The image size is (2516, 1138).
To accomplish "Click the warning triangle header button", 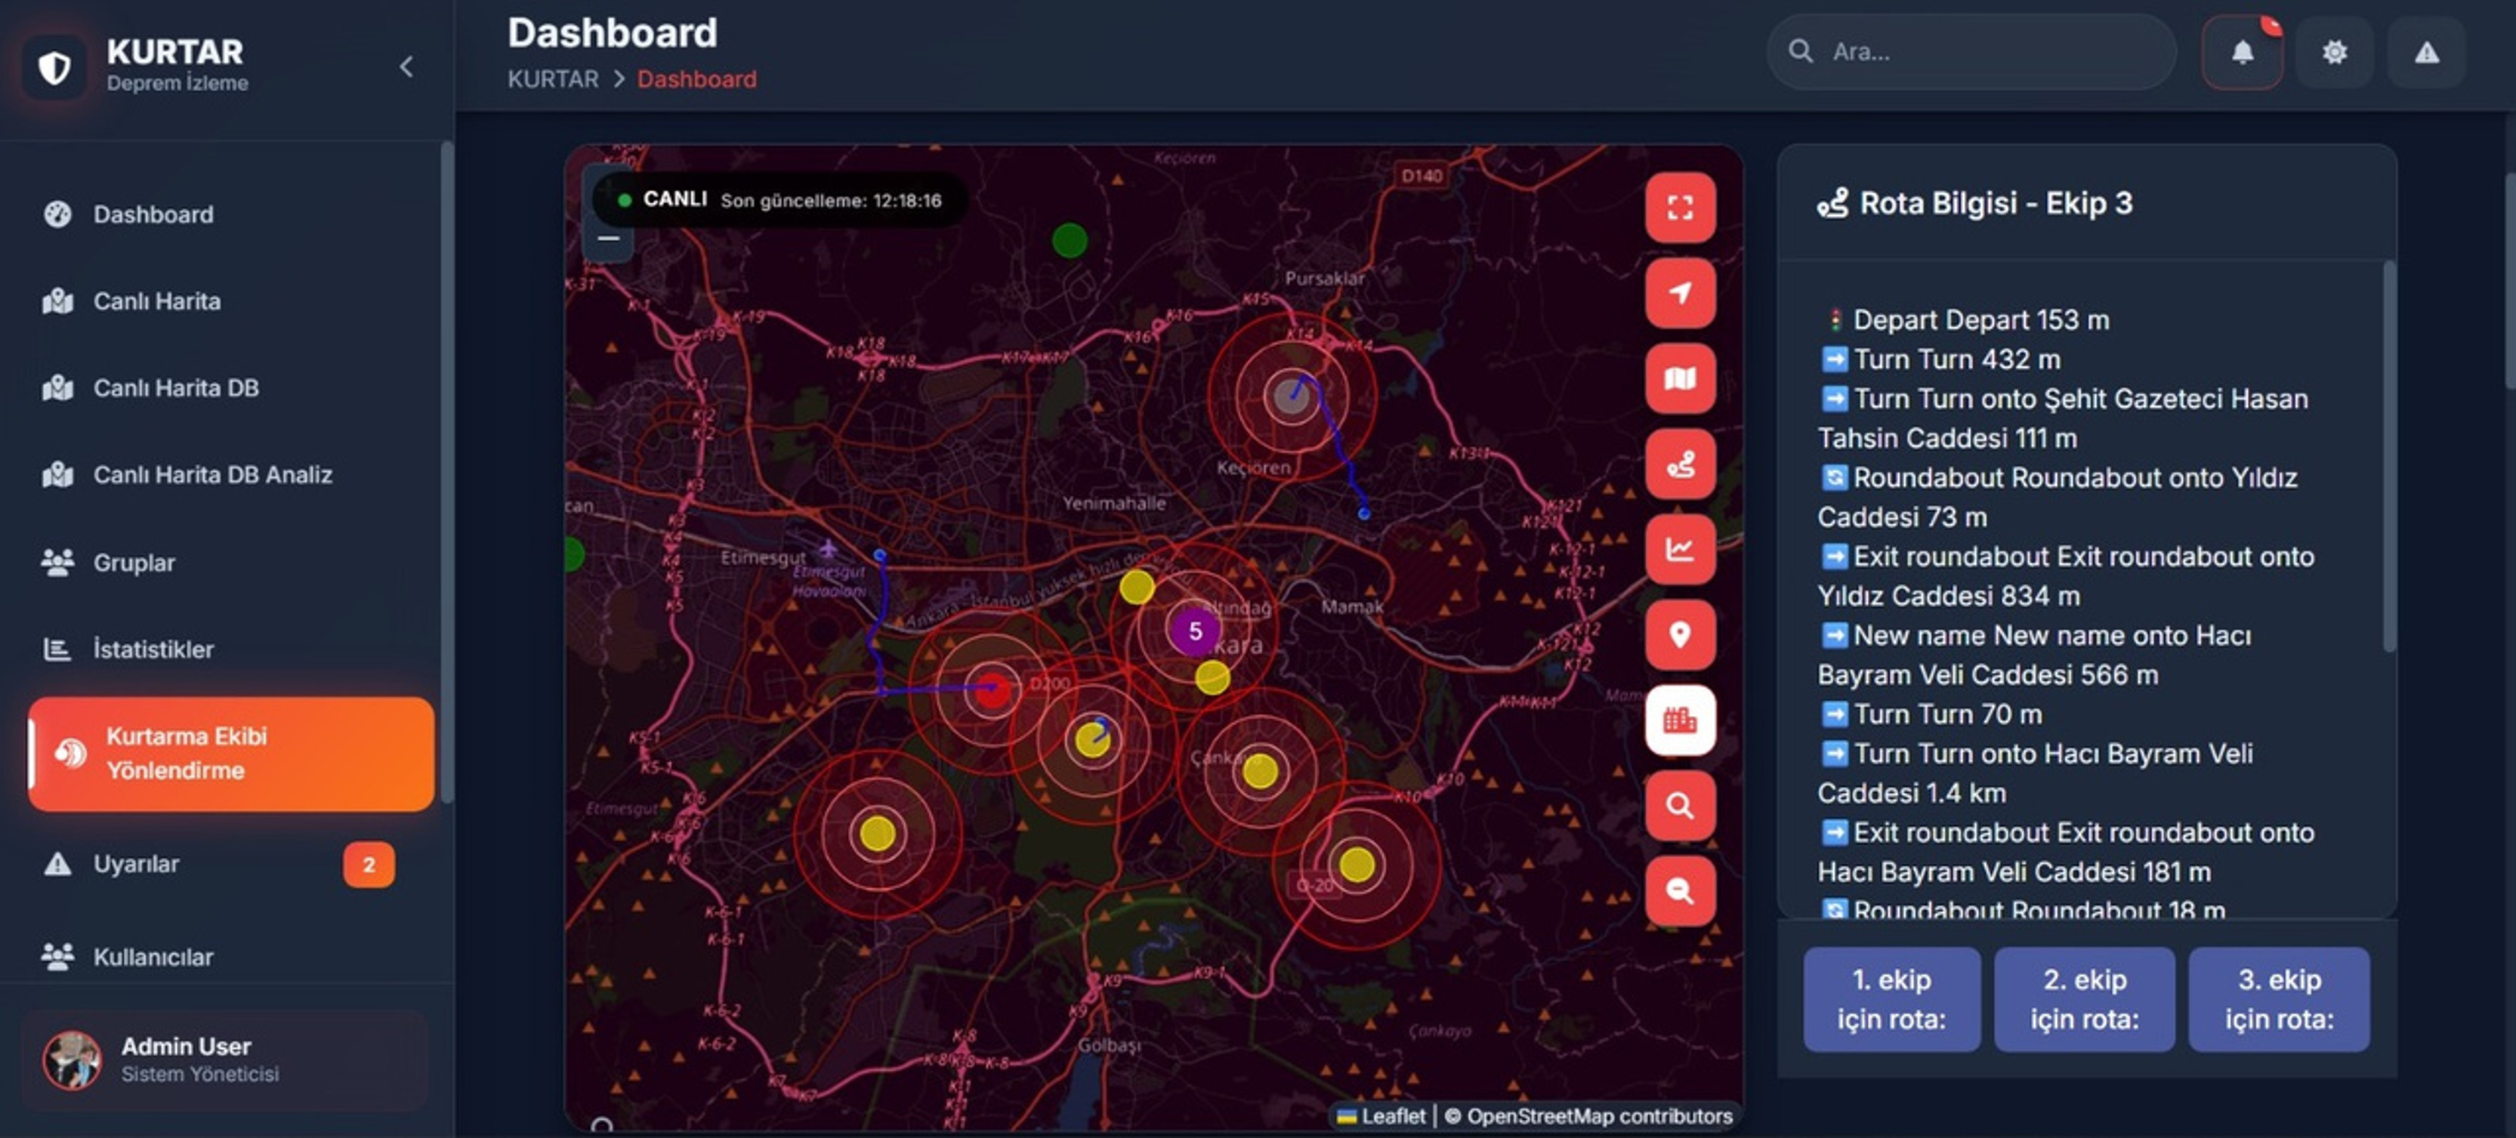I will click(x=2426, y=53).
